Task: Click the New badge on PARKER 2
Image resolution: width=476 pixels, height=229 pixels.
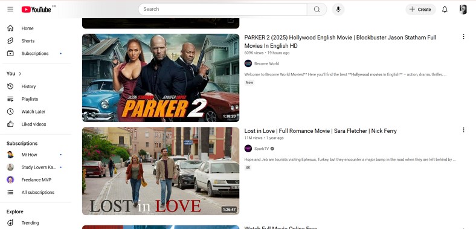Action: (249, 83)
